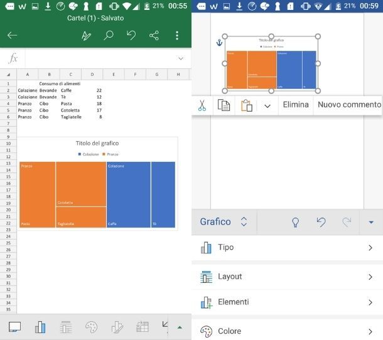Tap the chart styles brush icon in bottom bar
The width and height of the screenshot is (383, 340).
click(x=117, y=327)
